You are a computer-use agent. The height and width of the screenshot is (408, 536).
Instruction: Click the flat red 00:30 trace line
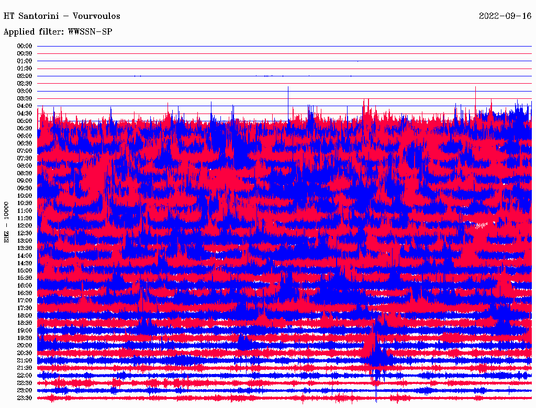click(284, 54)
